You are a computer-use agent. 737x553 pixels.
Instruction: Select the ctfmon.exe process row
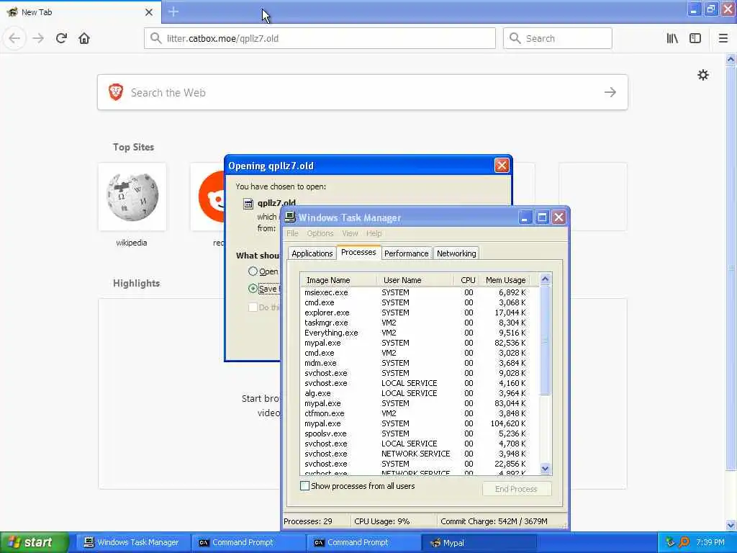(415, 413)
